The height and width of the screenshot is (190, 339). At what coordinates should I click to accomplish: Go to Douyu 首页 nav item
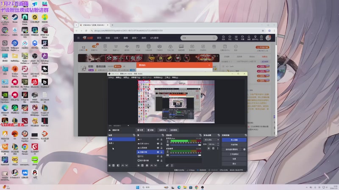(99, 38)
